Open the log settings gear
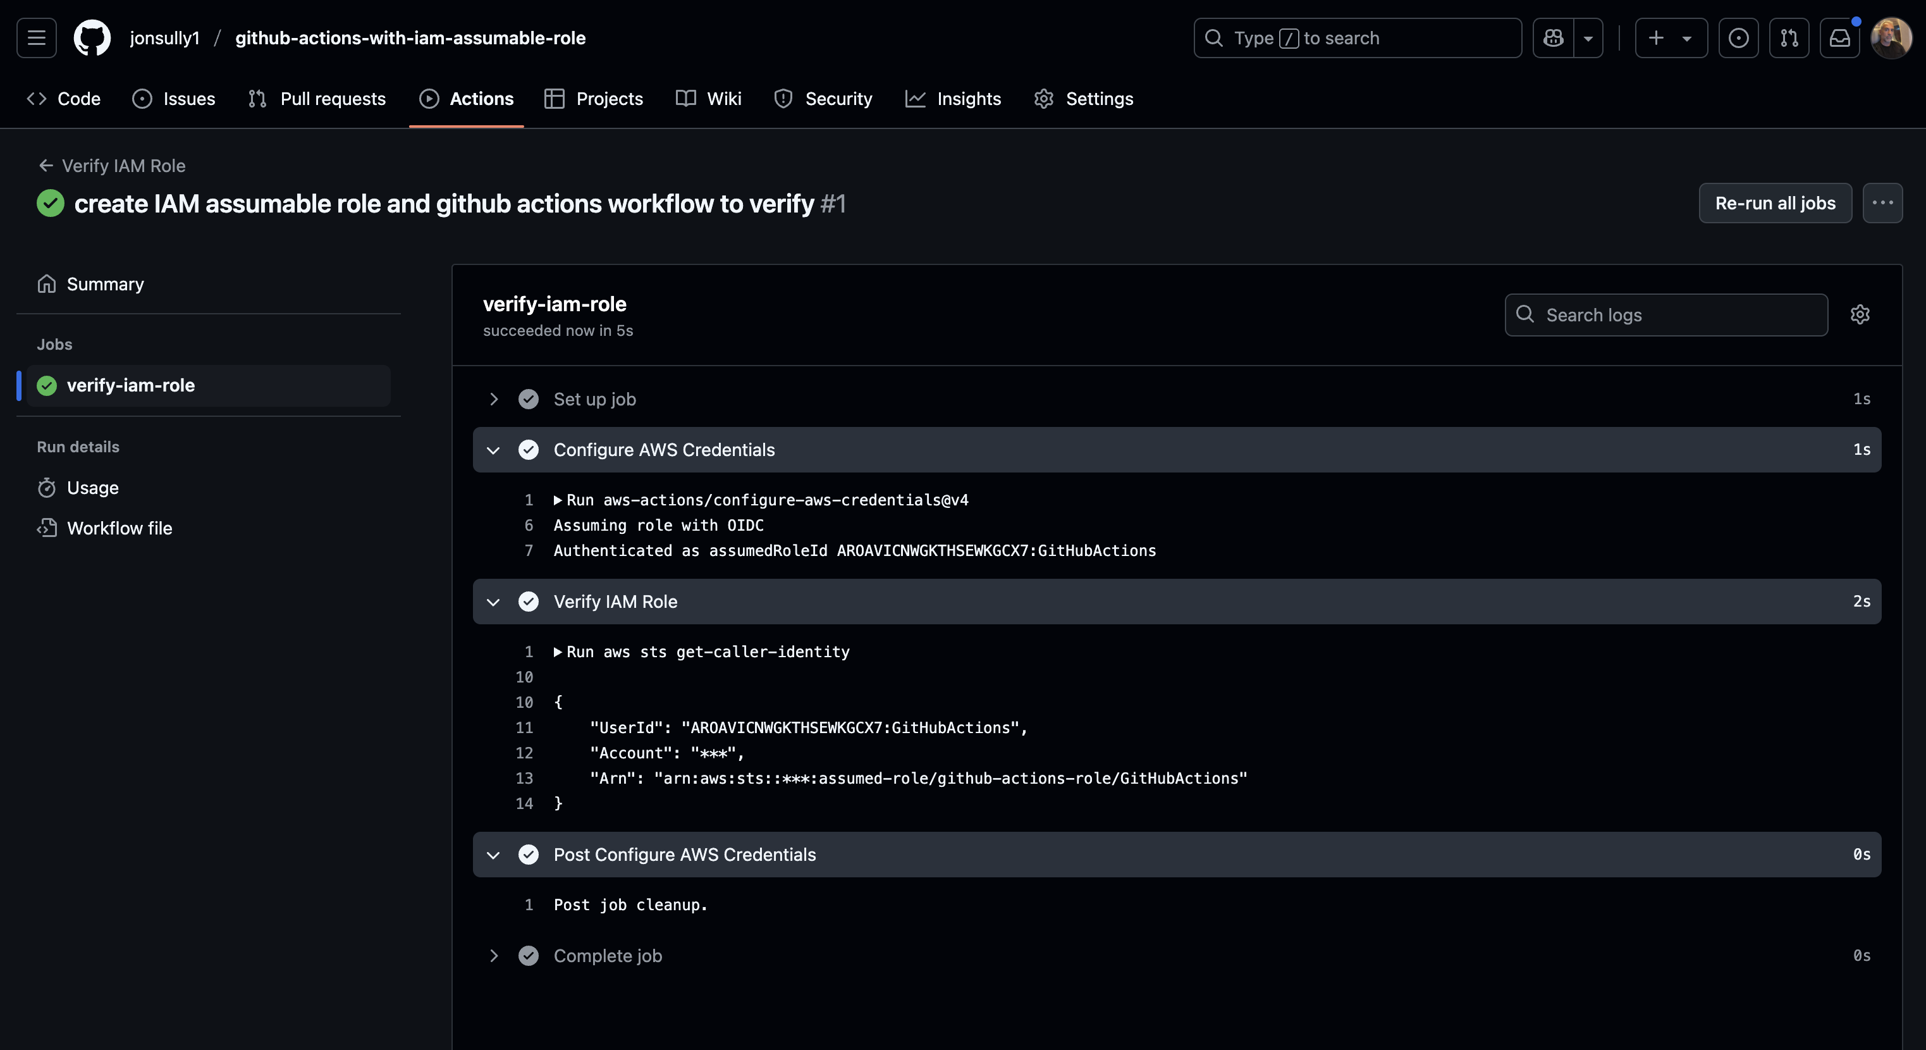The height and width of the screenshot is (1050, 1926). point(1860,314)
